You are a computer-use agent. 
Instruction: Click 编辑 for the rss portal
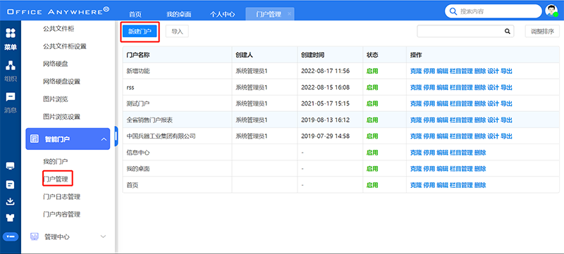[x=443, y=87]
